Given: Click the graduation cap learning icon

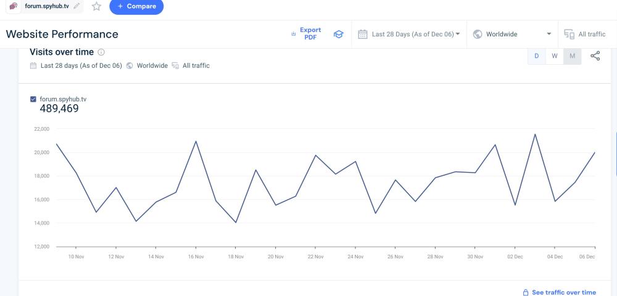Looking at the screenshot, I should coord(338,35).
